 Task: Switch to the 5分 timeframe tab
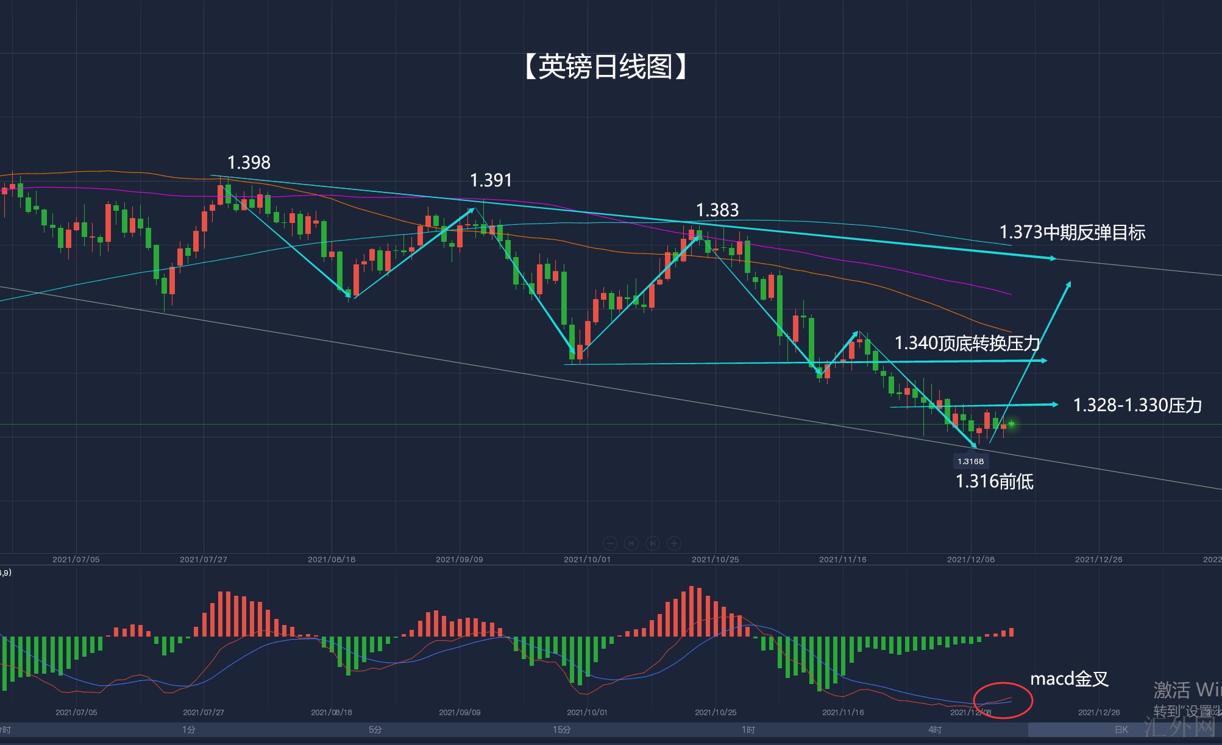(x=375, y=730)
